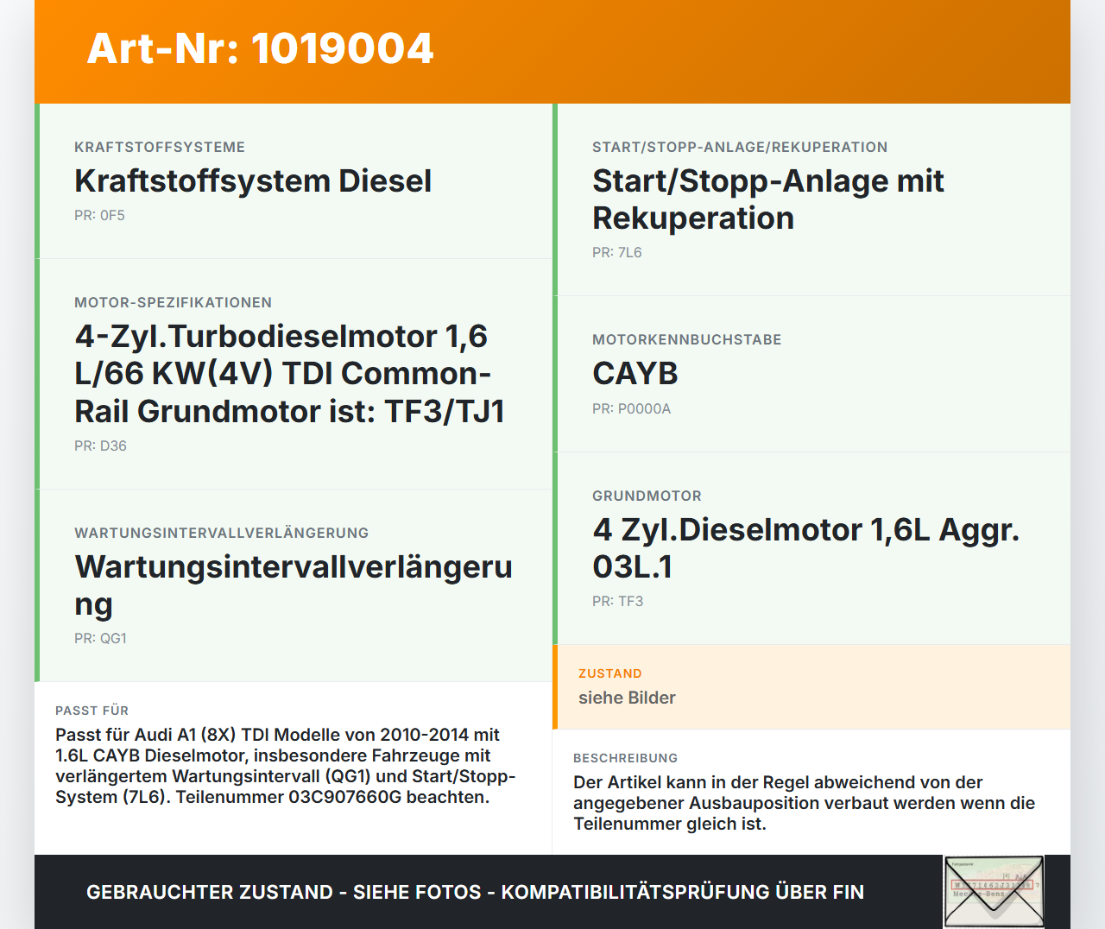The height and width of the screenshot is (929, 1105).
Task: Click the PR: P0000A code
Action: (631, 408)
